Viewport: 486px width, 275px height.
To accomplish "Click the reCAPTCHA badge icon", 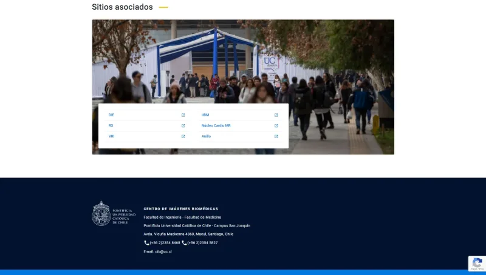I will [x=477, y=263].
